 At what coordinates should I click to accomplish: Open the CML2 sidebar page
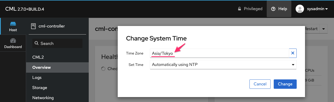coord(57,57)
